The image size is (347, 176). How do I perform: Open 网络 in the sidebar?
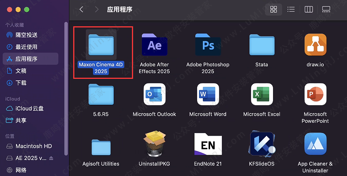click(31, 170)
